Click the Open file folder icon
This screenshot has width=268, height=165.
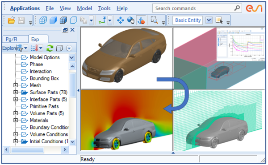11,20
